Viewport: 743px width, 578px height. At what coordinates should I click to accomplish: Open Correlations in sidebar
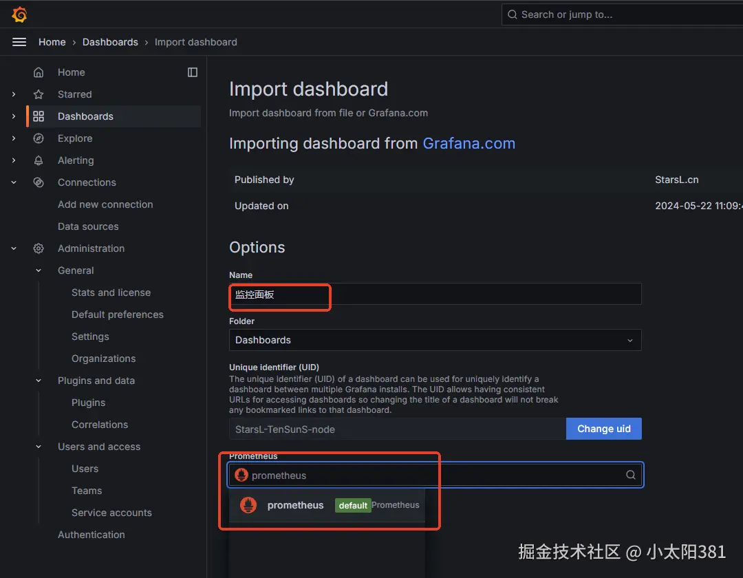pyautogui.click(x=100, y=425)
